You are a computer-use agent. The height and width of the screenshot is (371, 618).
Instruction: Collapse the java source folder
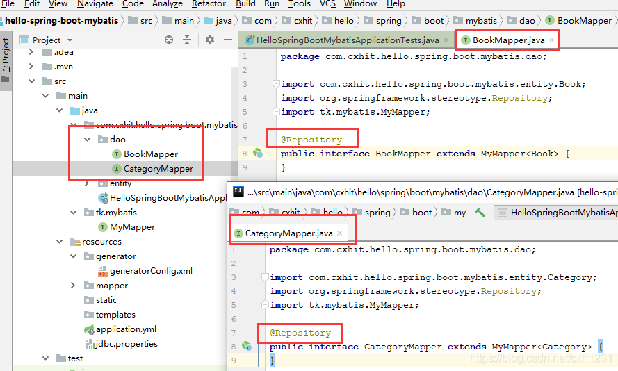click(60, 110)
